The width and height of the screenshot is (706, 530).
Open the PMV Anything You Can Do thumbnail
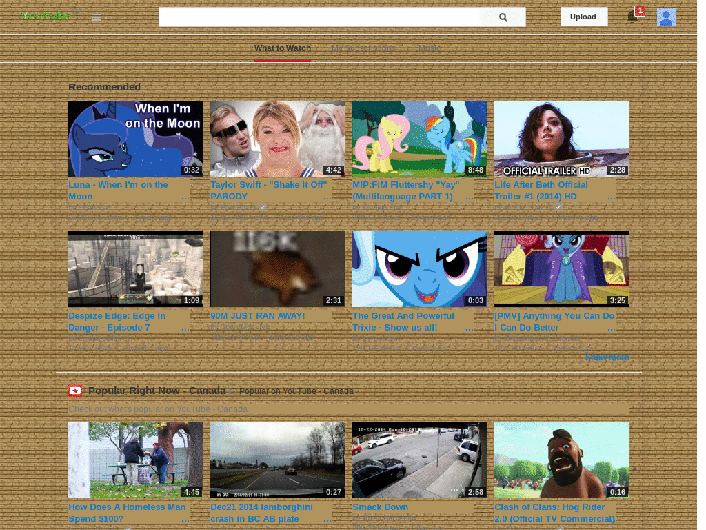562,269
